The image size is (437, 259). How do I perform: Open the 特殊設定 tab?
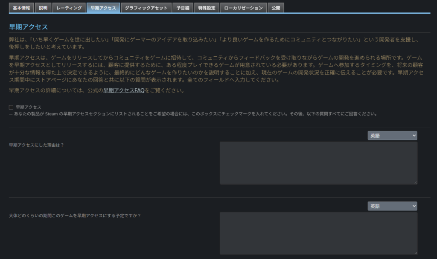tap(207, 8)
